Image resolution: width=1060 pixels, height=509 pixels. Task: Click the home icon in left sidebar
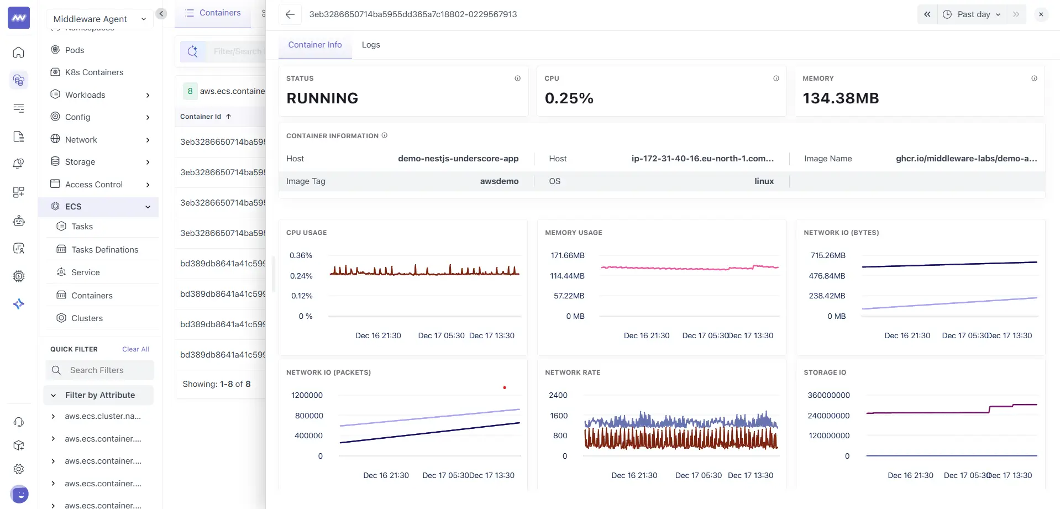pos(19,53)
